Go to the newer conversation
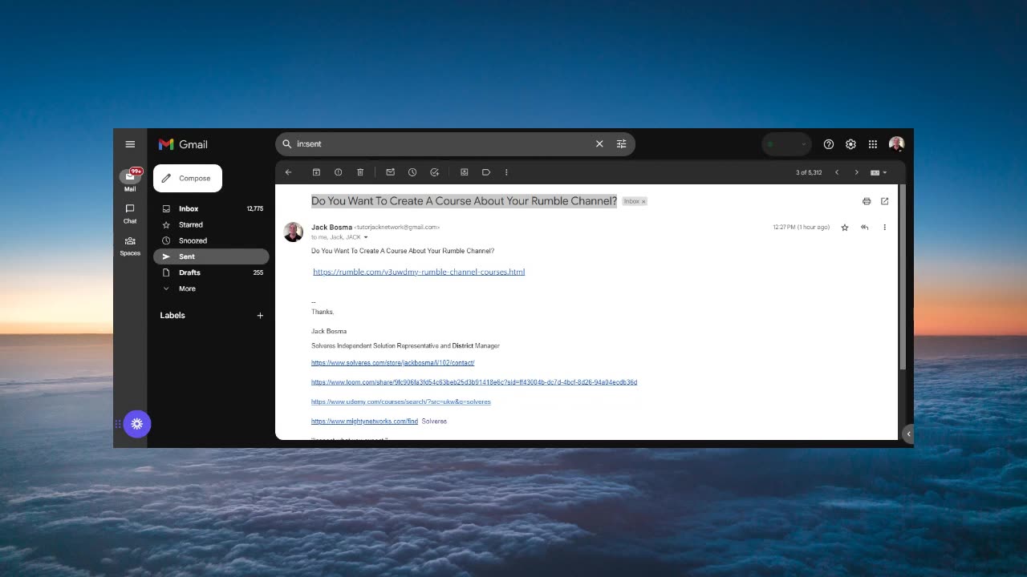1027x577 pixels. pos(837,172)
